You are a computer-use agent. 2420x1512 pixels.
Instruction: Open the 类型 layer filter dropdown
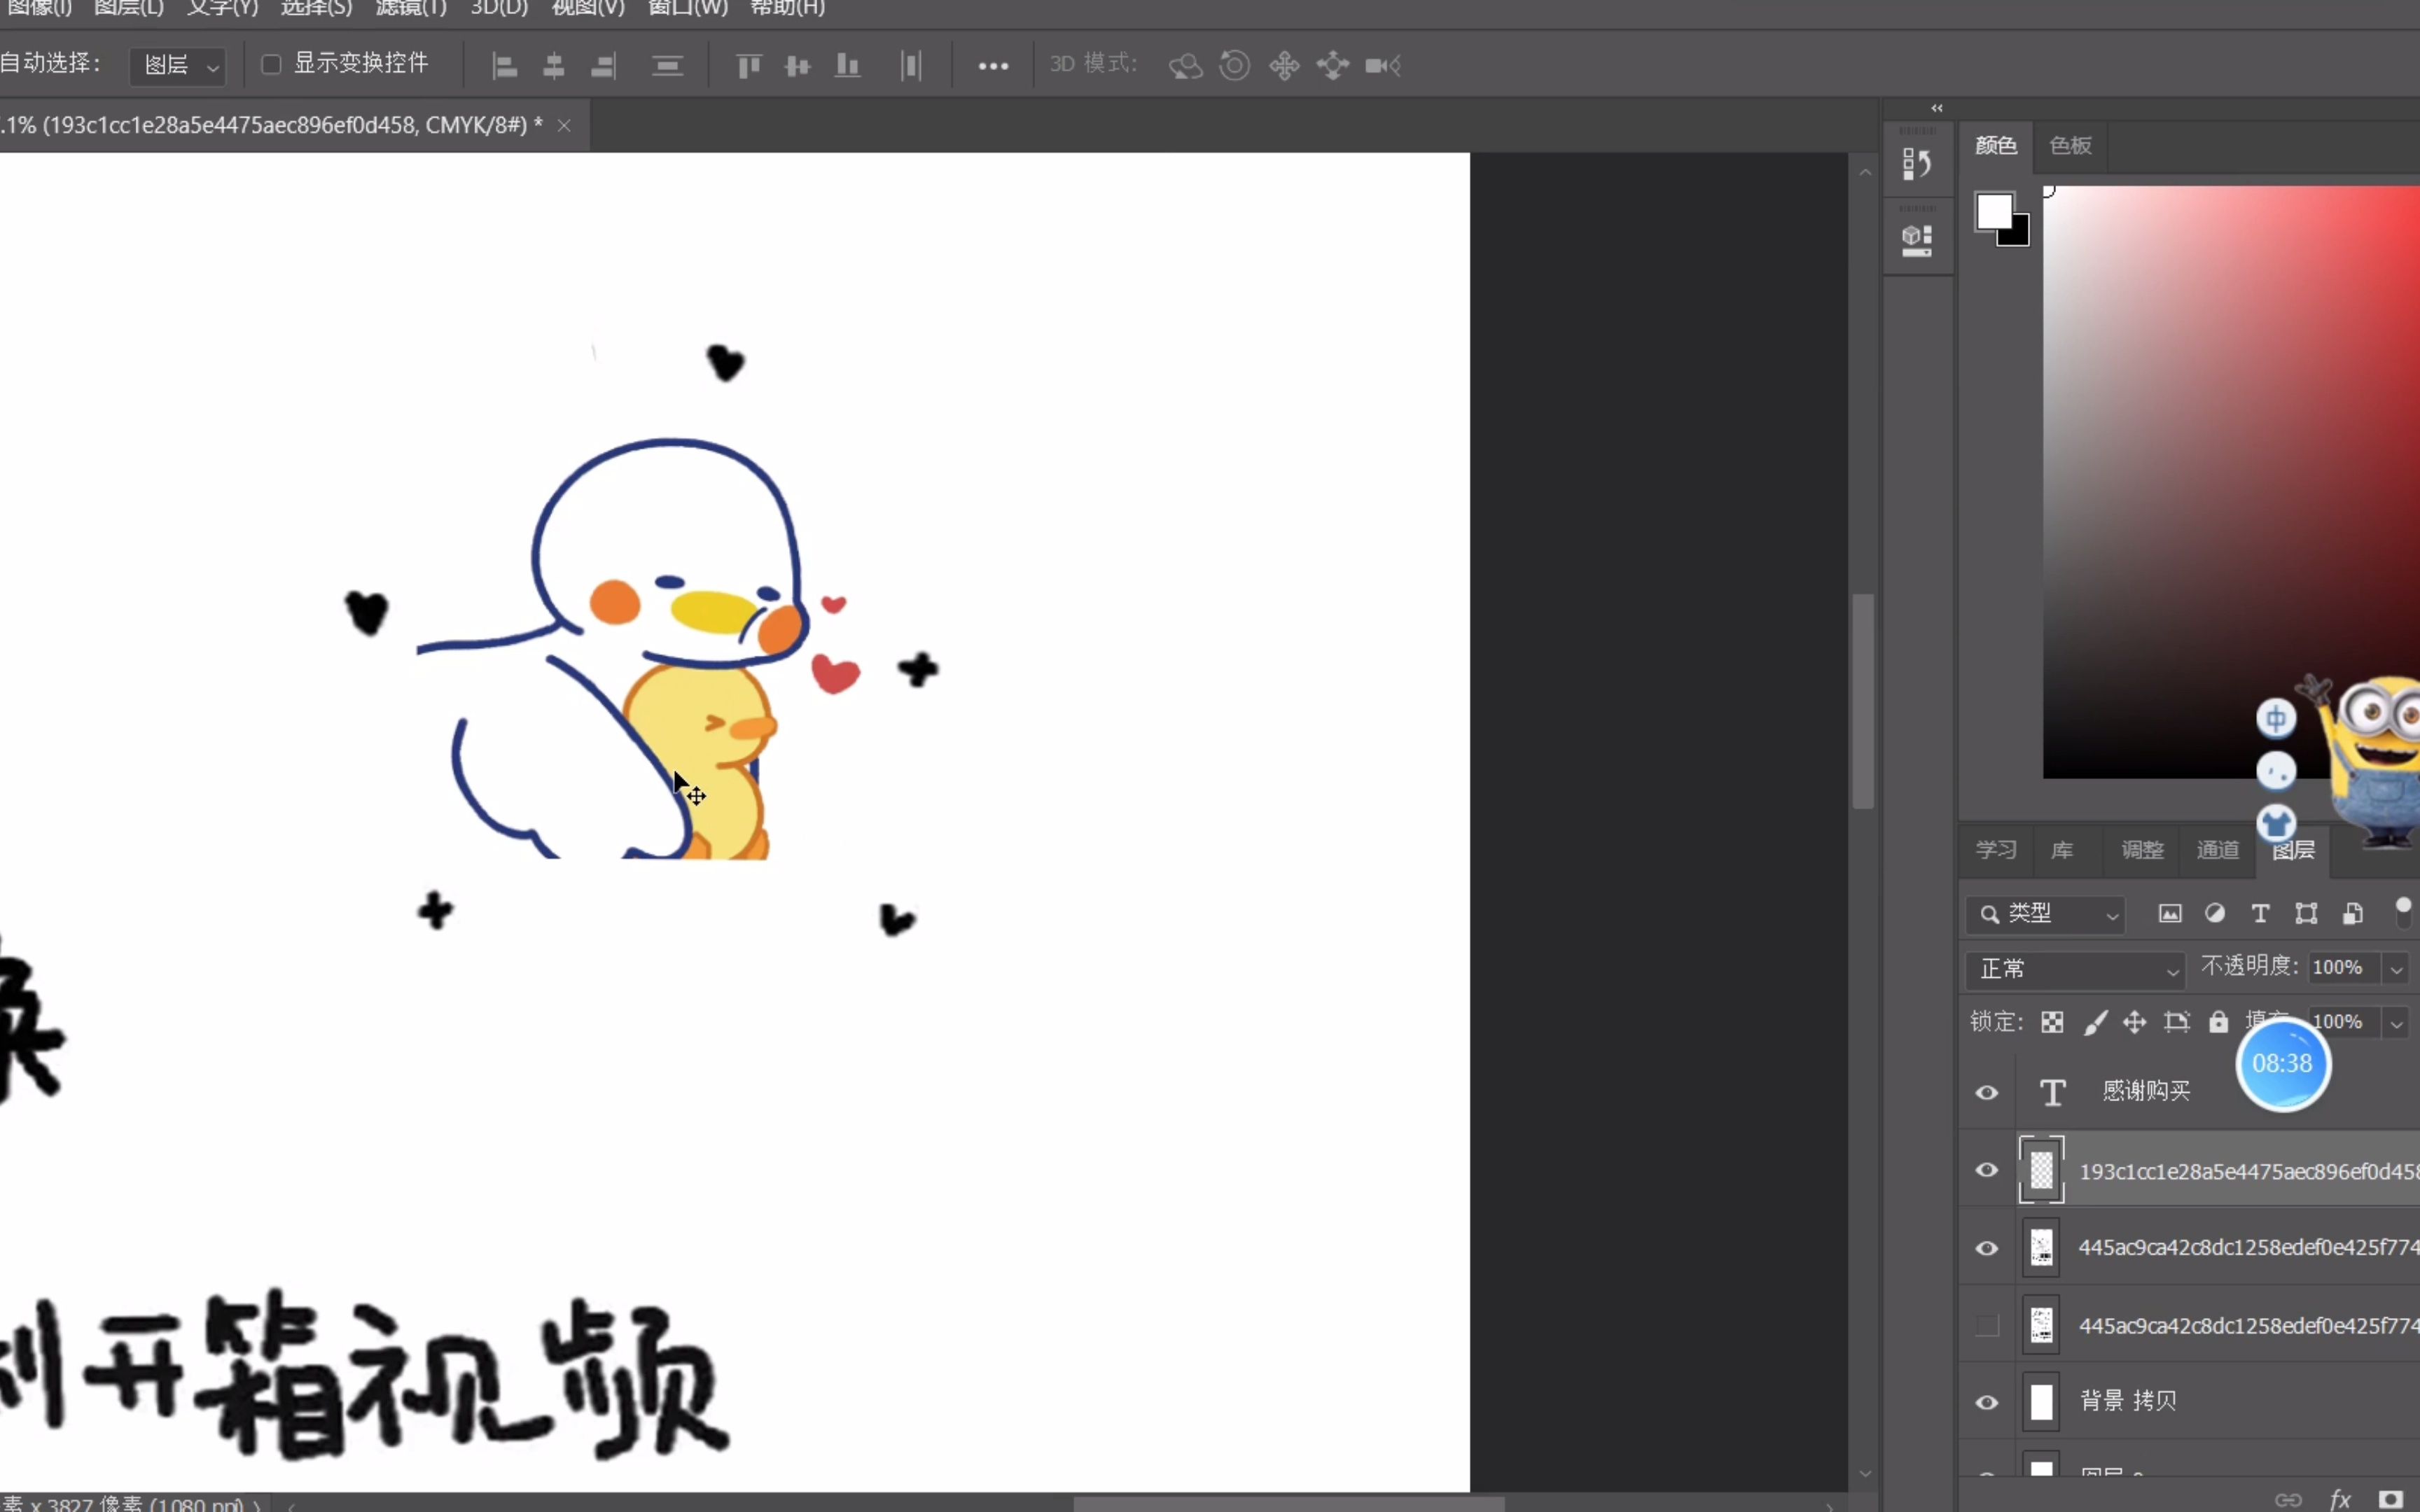pos(2045,914)
